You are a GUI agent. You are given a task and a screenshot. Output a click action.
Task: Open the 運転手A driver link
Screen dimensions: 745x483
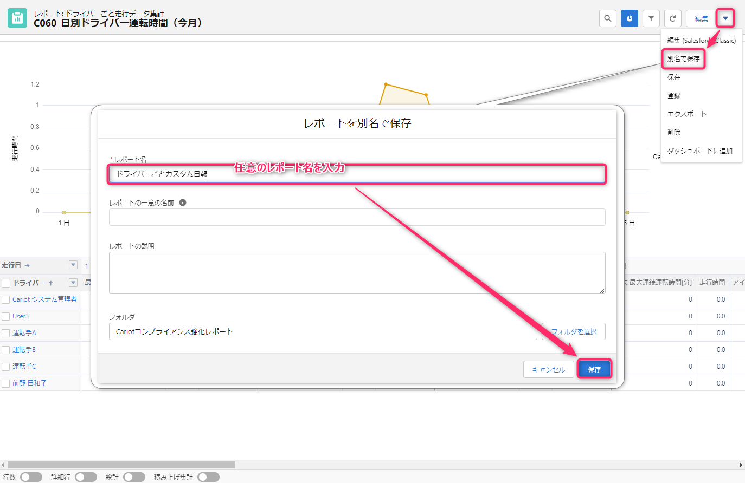pos(24,333)
